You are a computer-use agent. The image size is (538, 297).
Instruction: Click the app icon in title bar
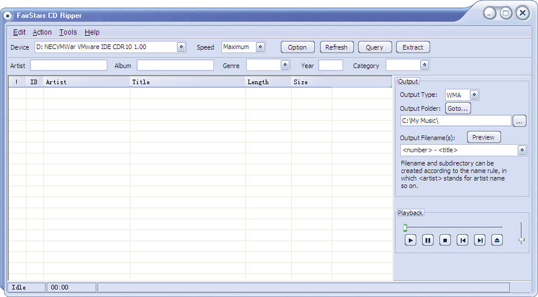point(8,15)
